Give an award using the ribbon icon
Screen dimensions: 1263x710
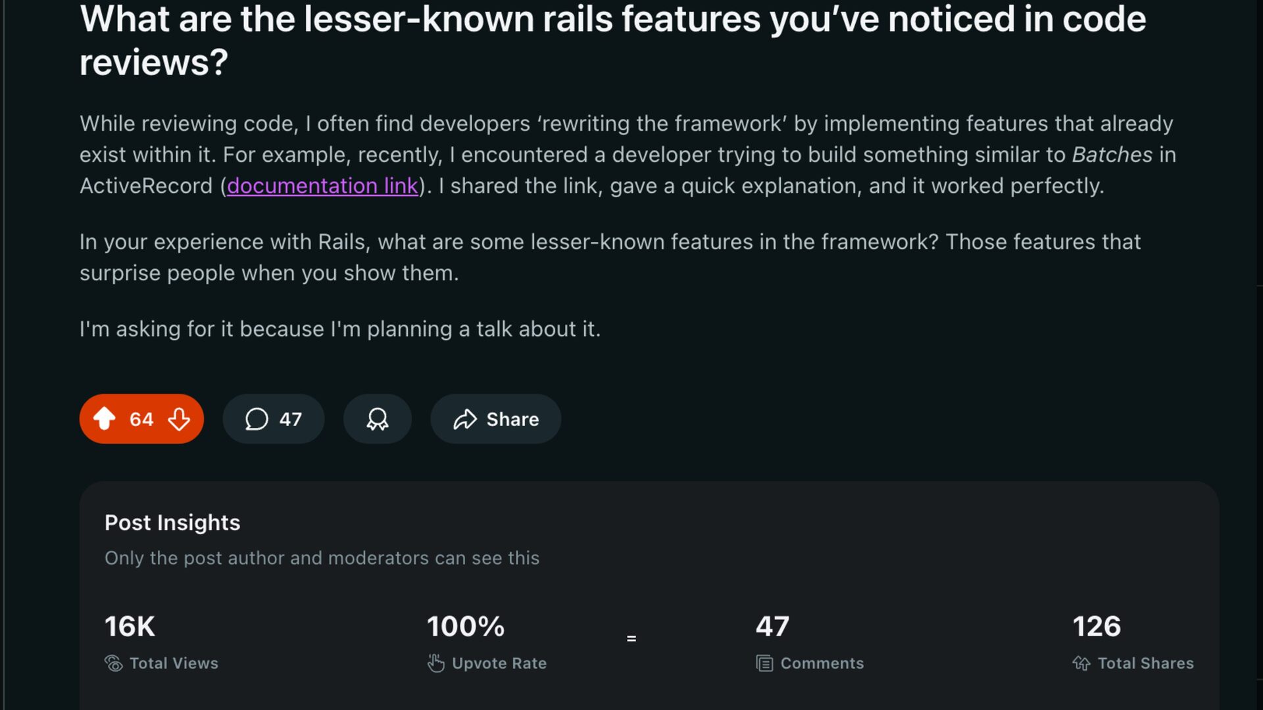378,419
